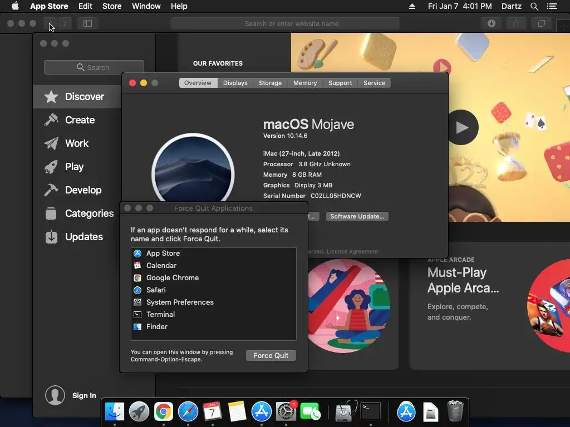The width and height of the screenshot is (570, 427).
Task: Open the Memory tab
Action: 305,83
